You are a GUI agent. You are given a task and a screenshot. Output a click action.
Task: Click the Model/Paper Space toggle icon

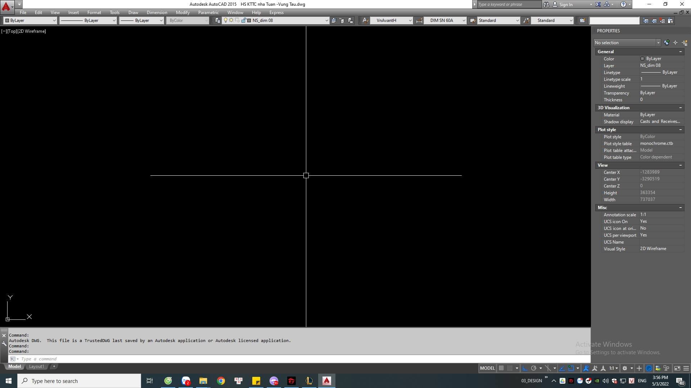[x=487, y=368]
